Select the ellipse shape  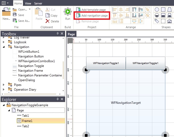pyautogui.click(x=157, y=9)
